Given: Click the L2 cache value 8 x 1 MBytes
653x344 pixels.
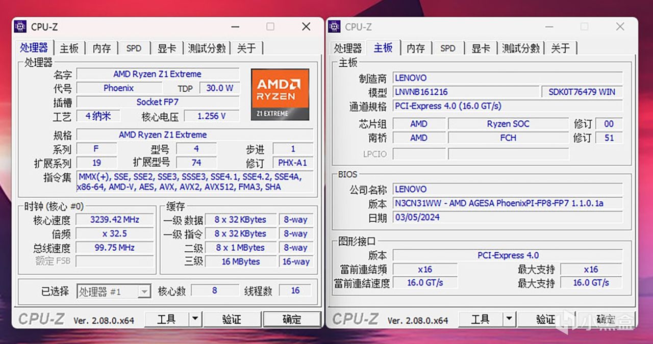Looking at the screenshot, I should click(x=240, y=248).
